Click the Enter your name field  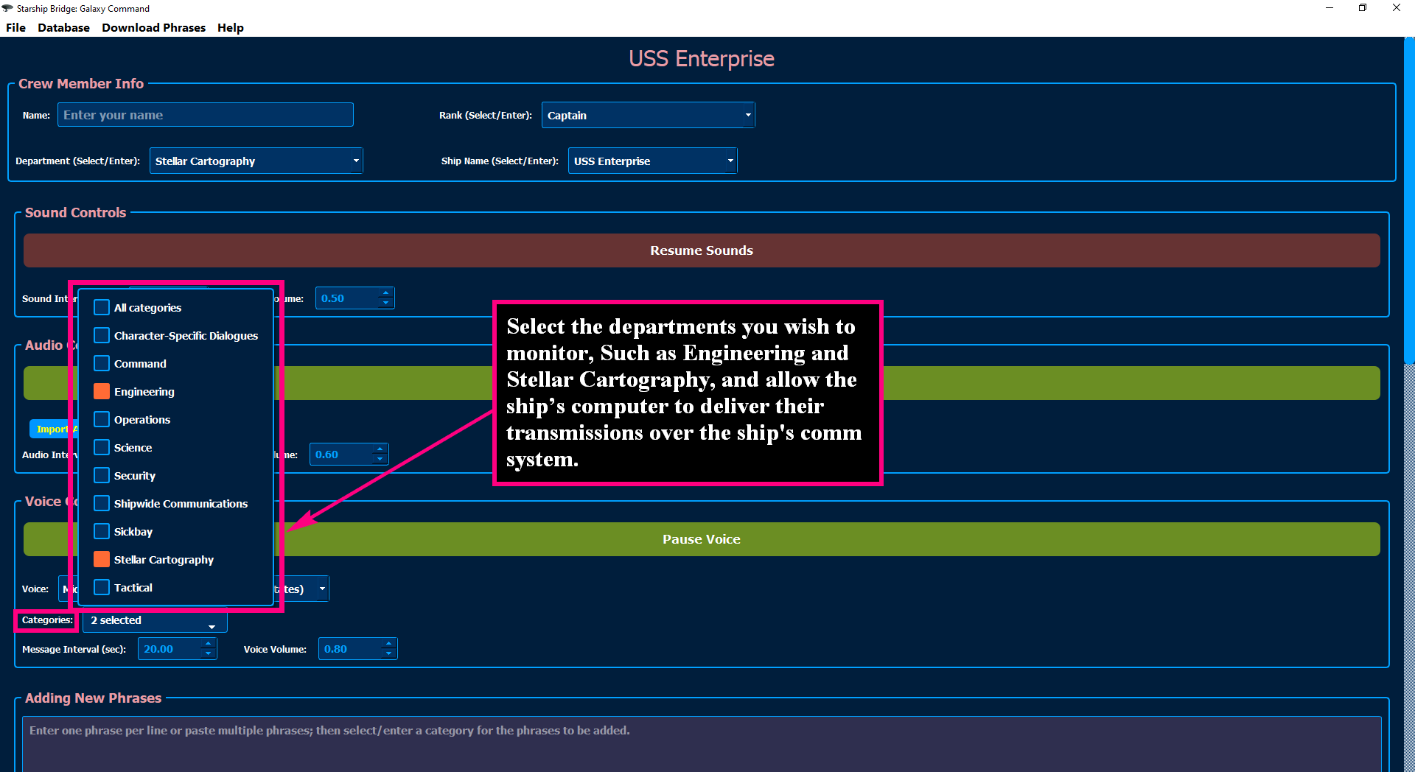pyautogui.click(x=205, y=115)
